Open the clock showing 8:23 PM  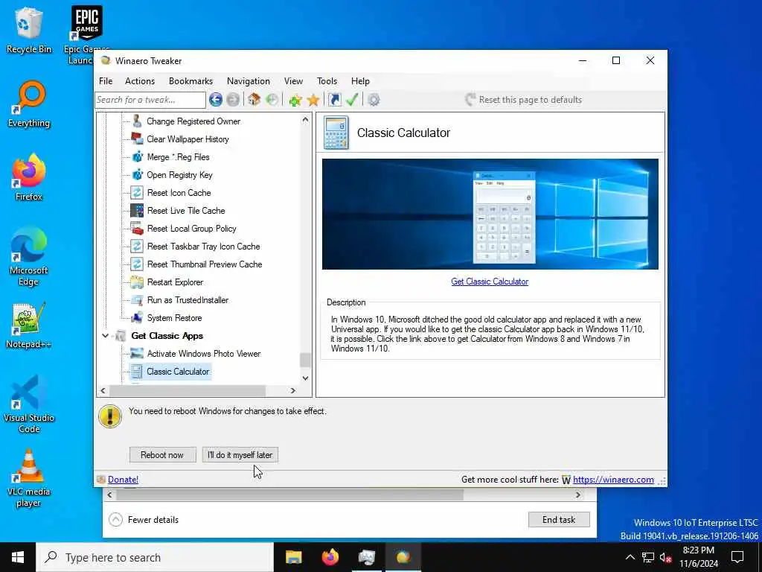pos(698,557)
